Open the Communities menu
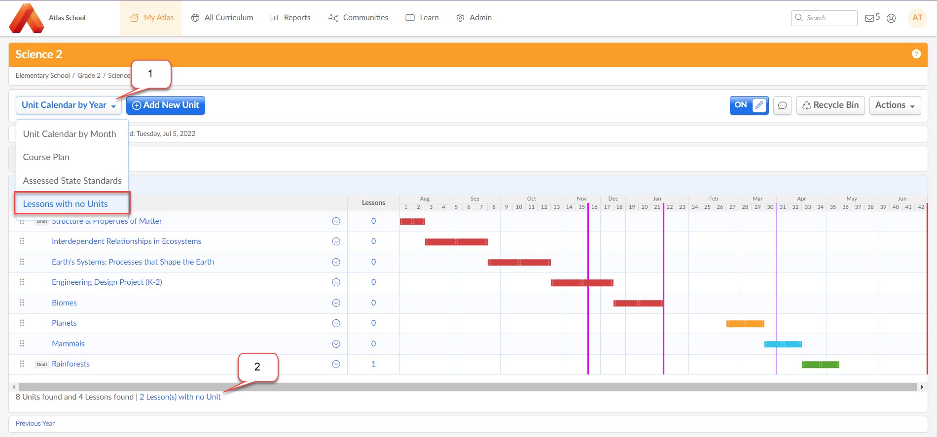937x437 pixels. (358, 18)
